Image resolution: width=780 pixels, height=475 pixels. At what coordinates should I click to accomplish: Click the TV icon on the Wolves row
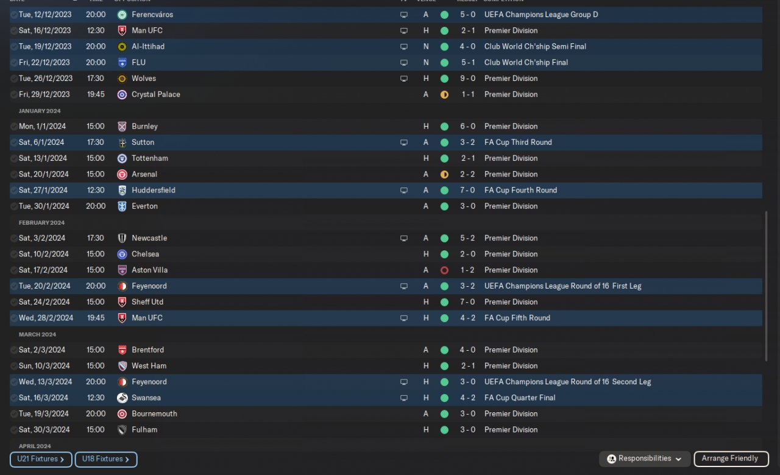[x=403, y=79]
